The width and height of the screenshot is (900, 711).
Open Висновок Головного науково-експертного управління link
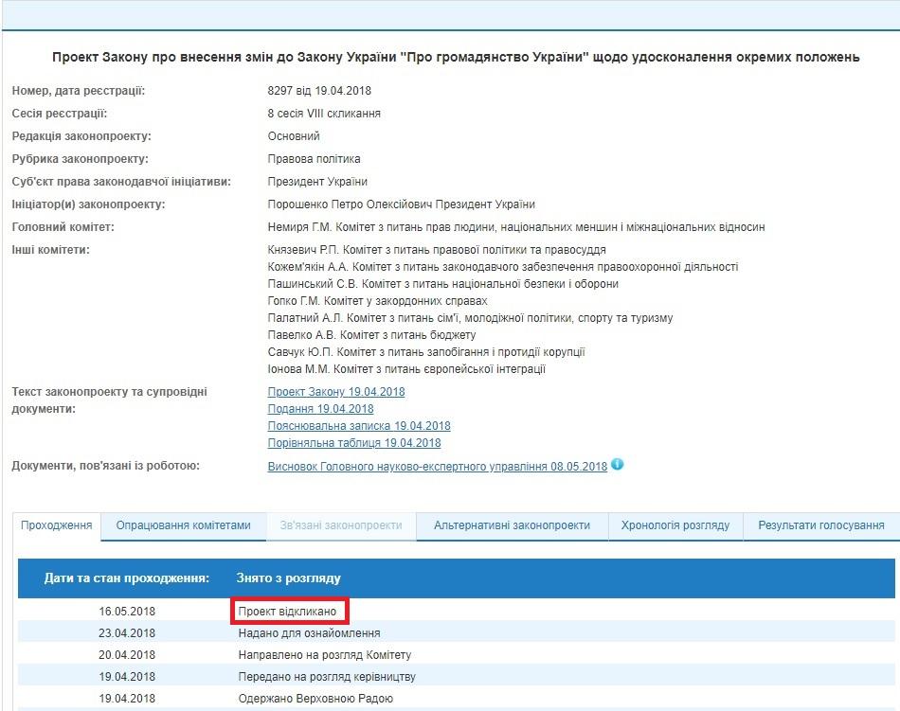(x=437, y=467)
